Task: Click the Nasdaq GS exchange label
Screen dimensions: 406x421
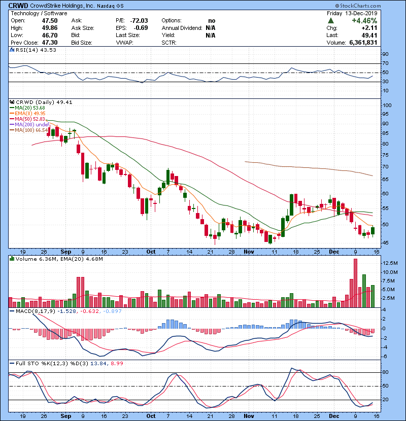Action: (112, 6)
